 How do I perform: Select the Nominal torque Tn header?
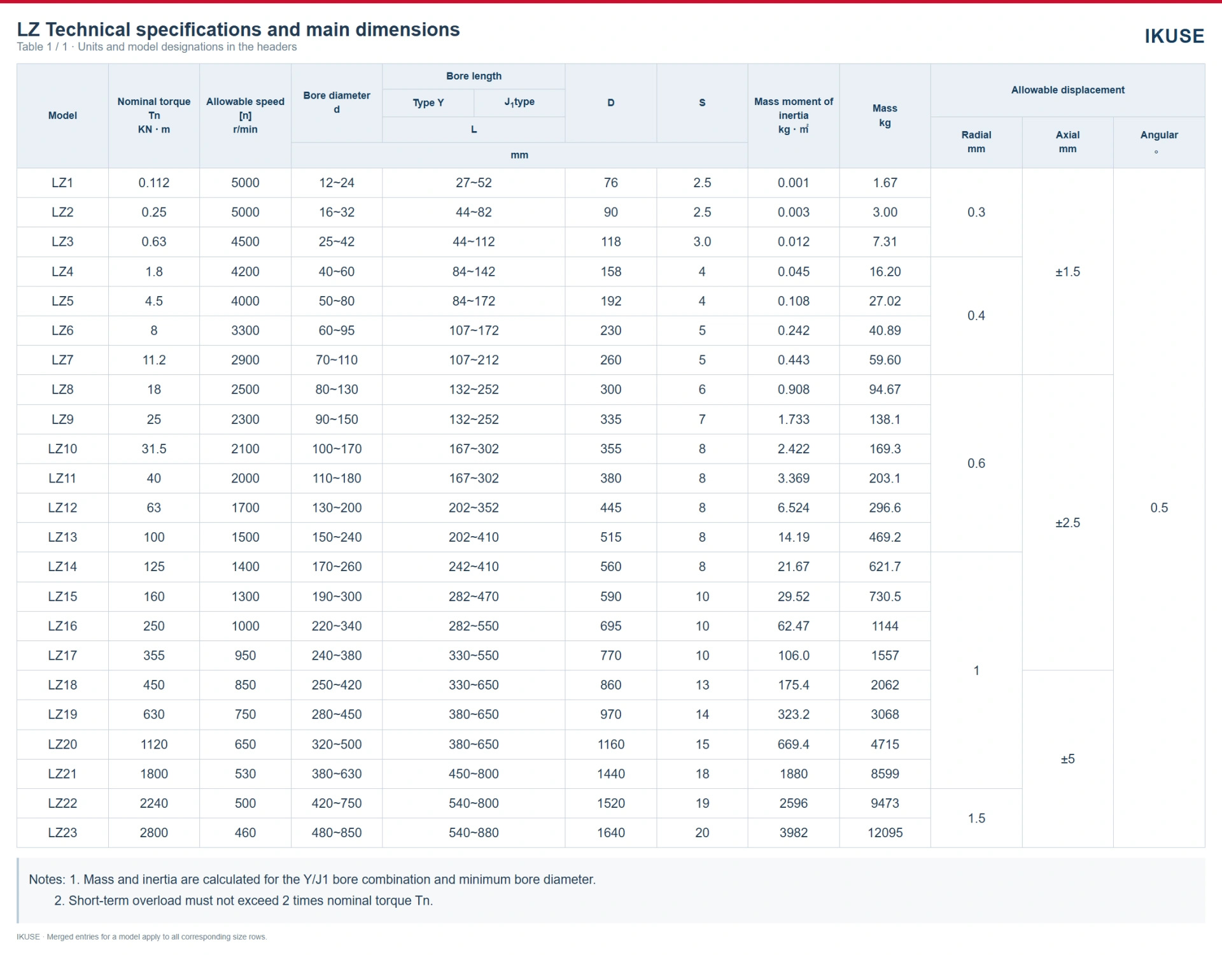click(154, 116)
